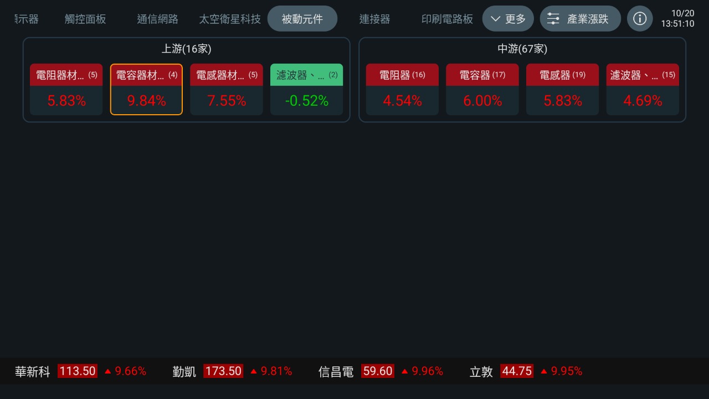The image size is (709, 399).
Task: Switch to the 觸控面板 tab
Action: point(85,19)
